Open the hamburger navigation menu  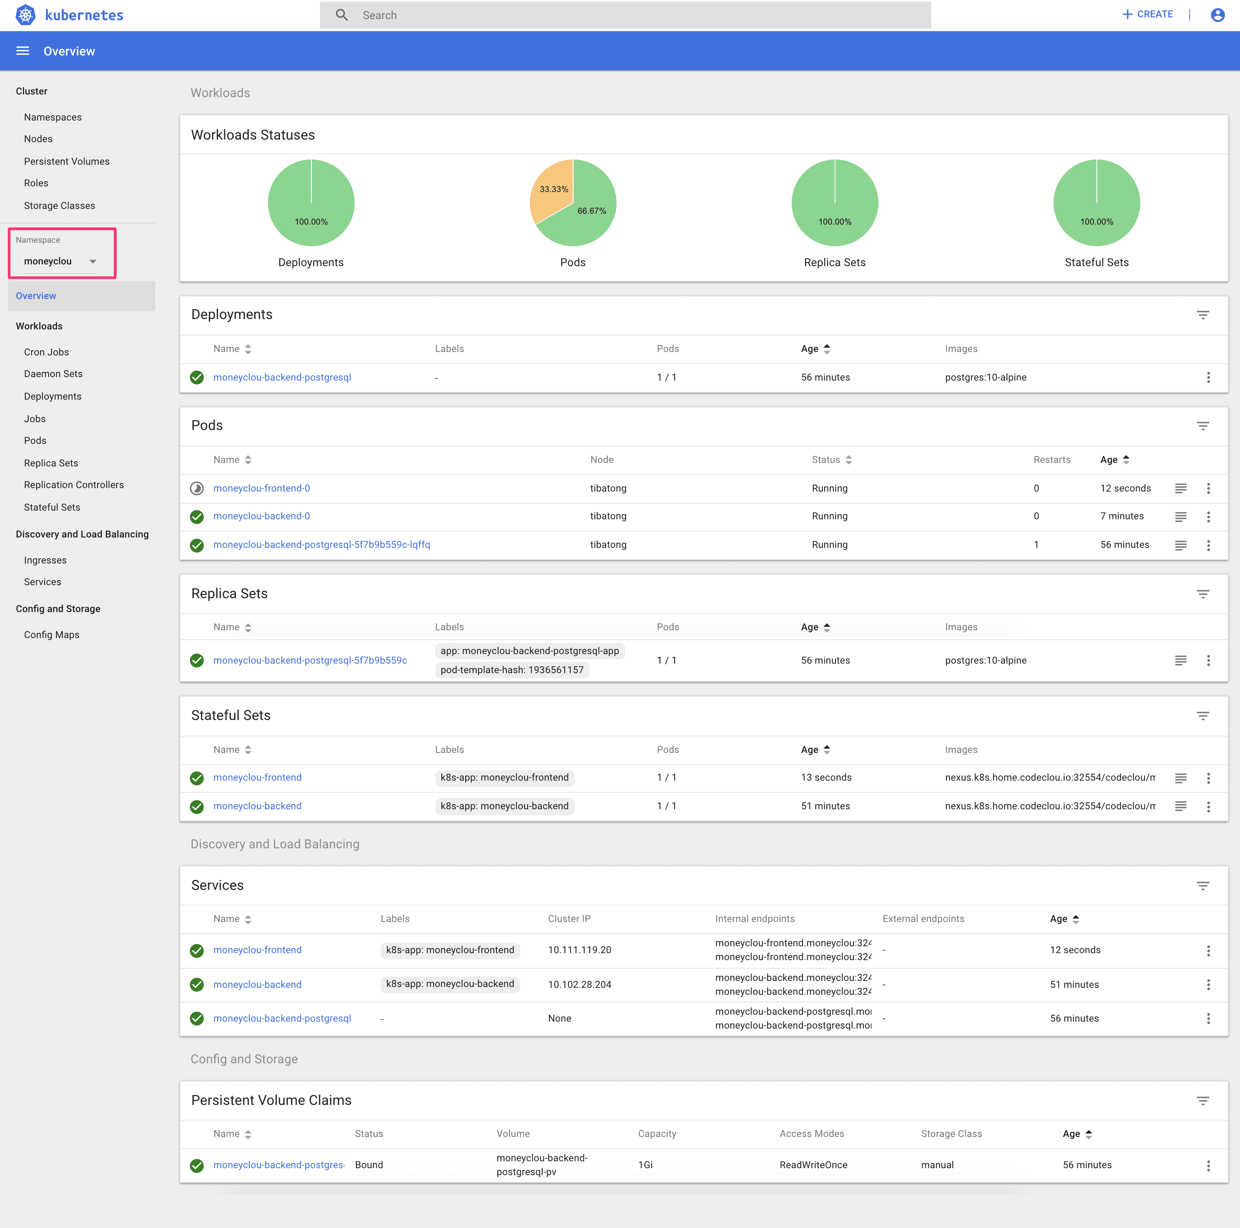[x=23, y=51]
